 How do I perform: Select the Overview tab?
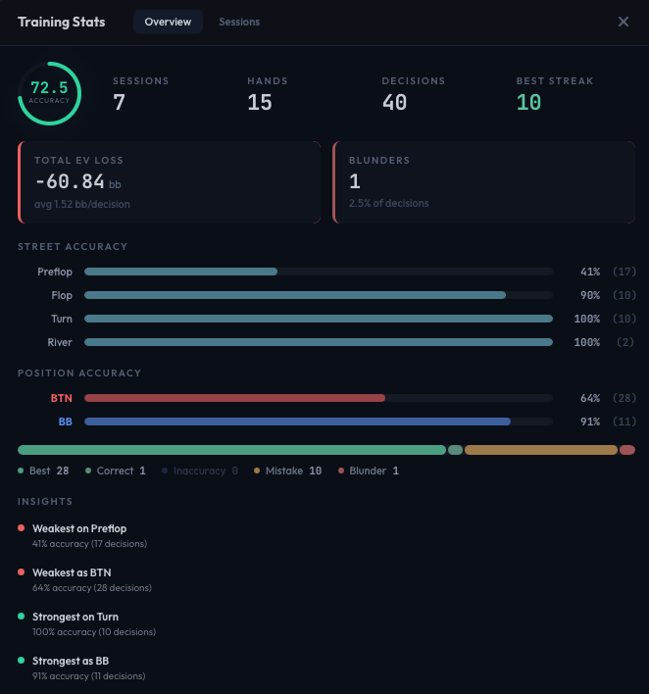(168, 22)
